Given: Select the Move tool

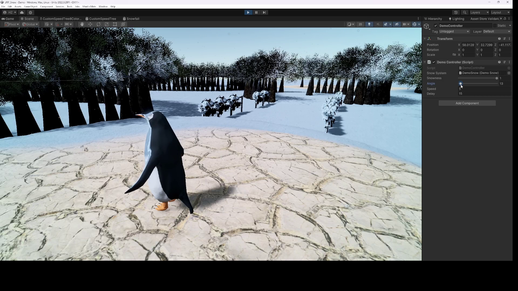Looking at the screenshot, I should (90, 24).
